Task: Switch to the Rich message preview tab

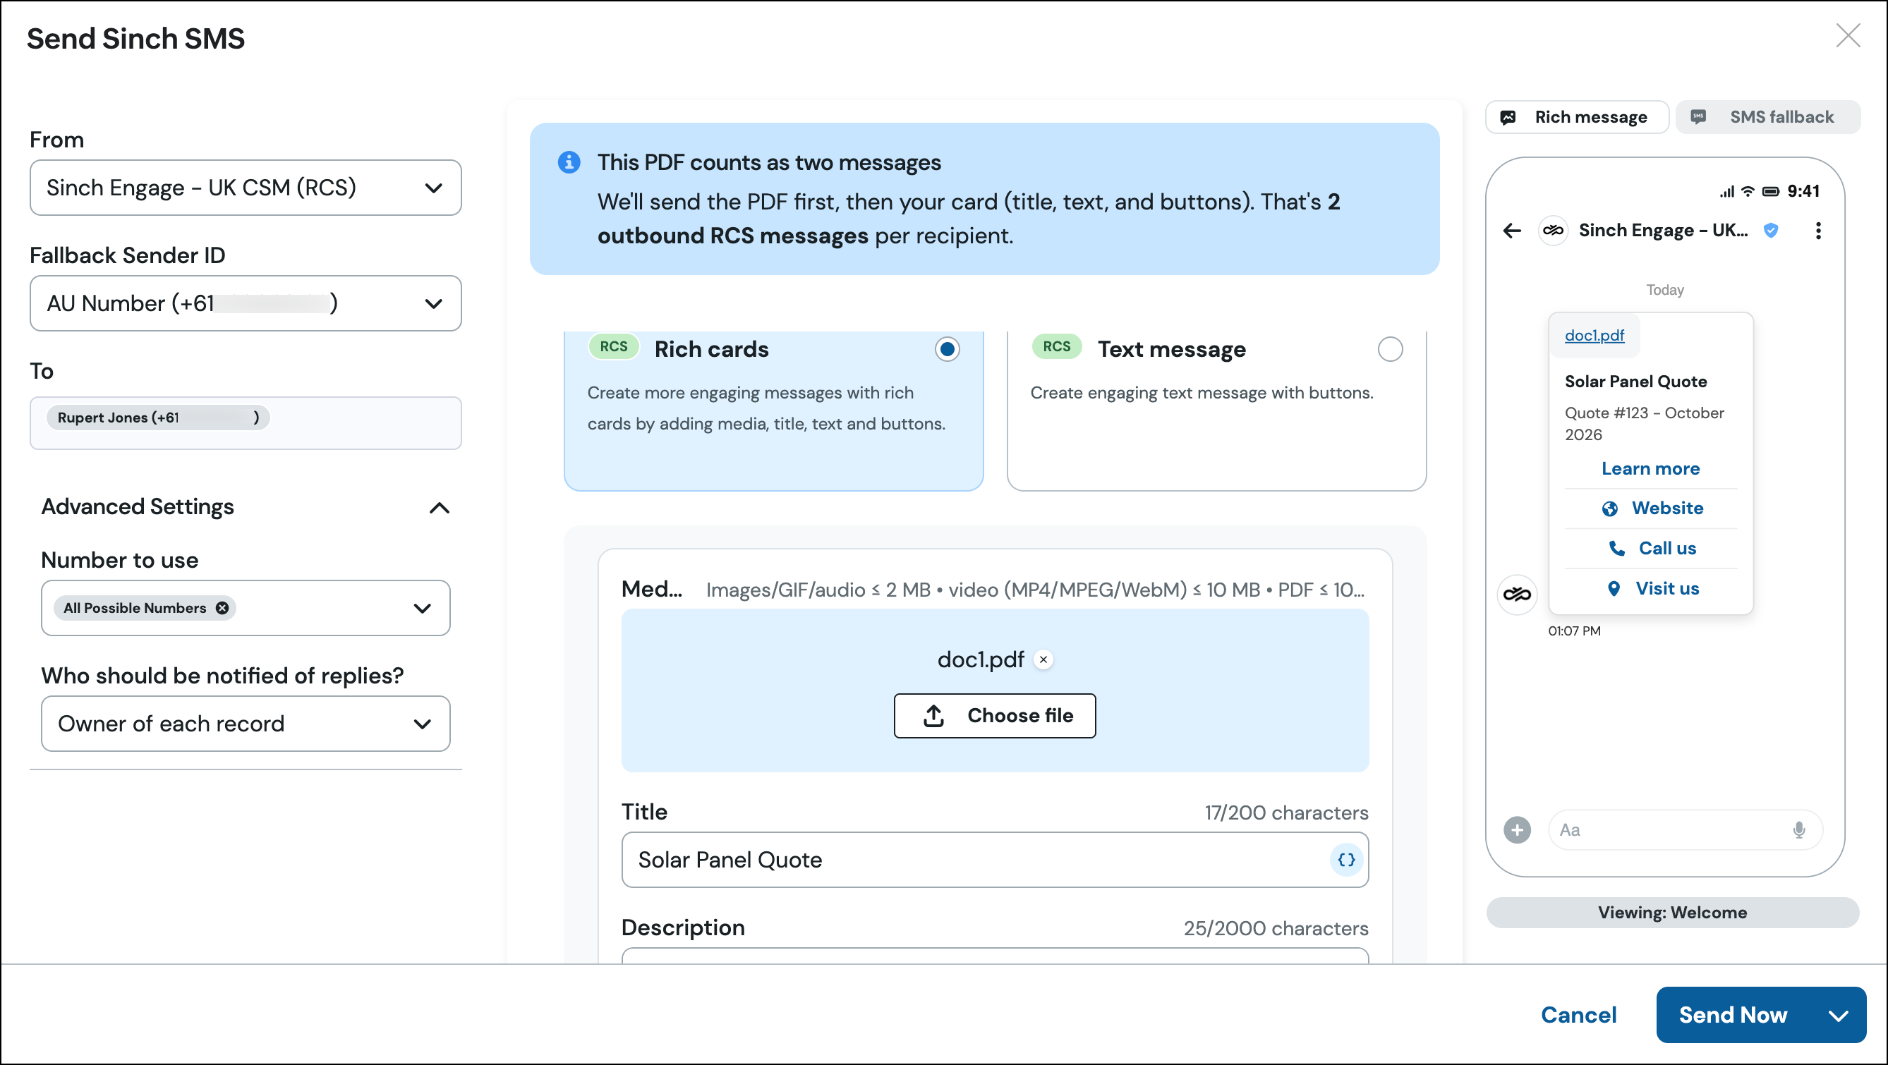Action: pos(1577,117)
